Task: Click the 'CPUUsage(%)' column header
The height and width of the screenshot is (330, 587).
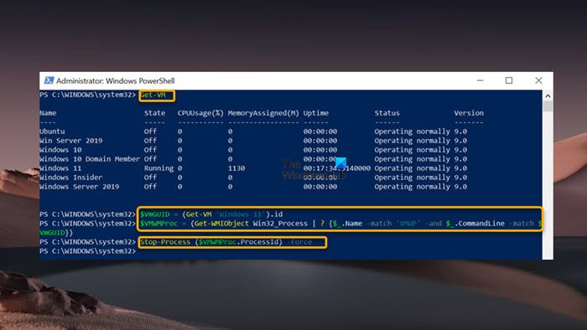Action: point(200,113)
